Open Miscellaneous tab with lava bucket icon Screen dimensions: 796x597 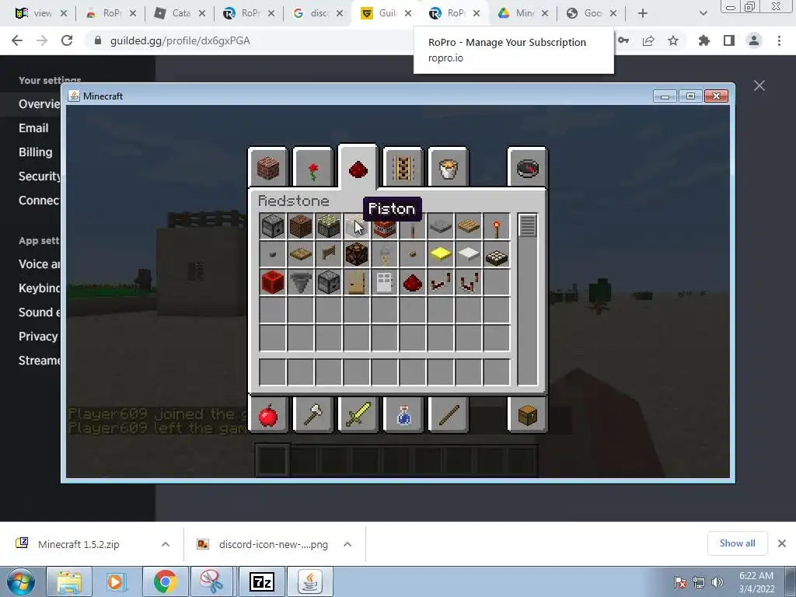(449, 168)
